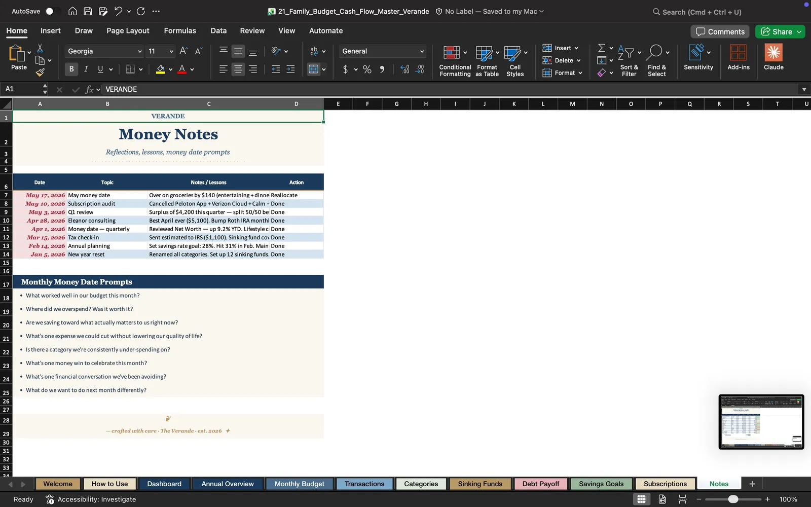Click the Sensitivity button

point(698,57)
